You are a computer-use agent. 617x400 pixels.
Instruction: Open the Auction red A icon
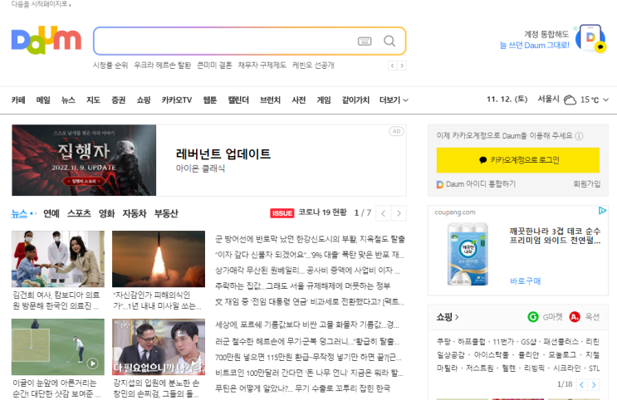point(575,317)
